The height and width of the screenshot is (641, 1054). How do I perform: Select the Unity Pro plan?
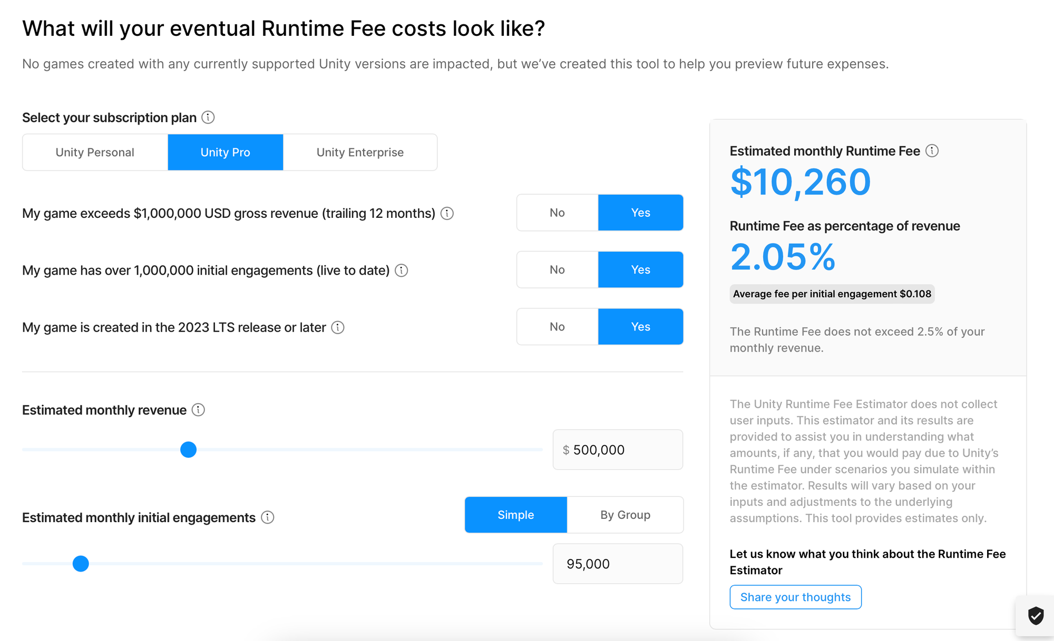click(x=226, y=152)
